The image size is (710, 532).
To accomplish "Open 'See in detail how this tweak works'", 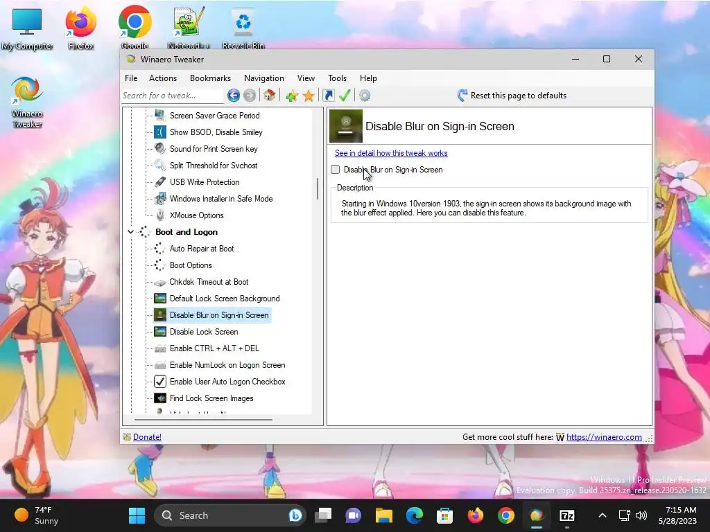I will pyautogui.click(x=391, y=153).
